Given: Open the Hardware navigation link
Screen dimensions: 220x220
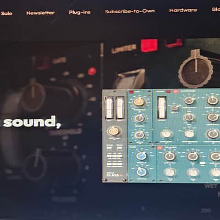Looking at the screenshot, I should pos(183,10).
